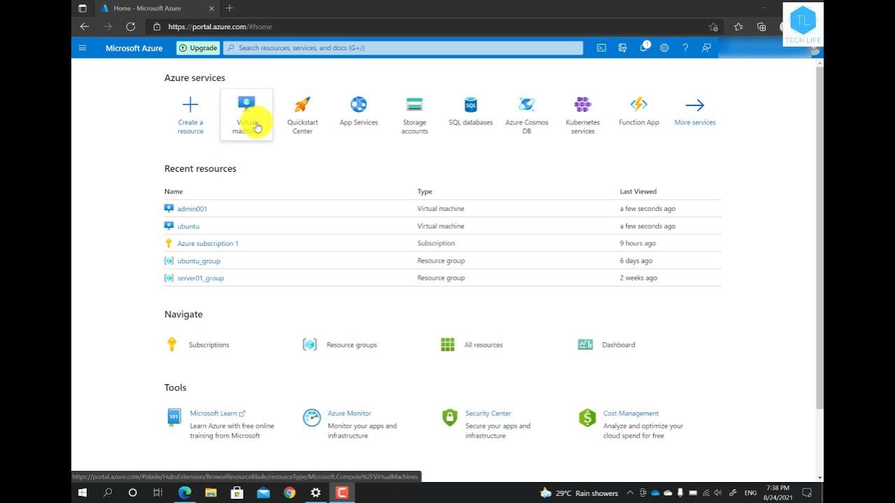Click the Last Viewed column header
This screenshot has height=503, width=895.
[638, 191]
